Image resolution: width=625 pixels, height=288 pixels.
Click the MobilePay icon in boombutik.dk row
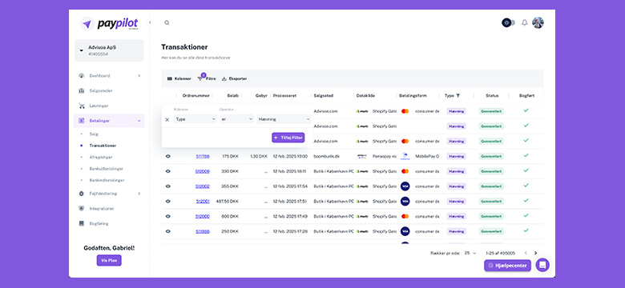tap(405, 156)
